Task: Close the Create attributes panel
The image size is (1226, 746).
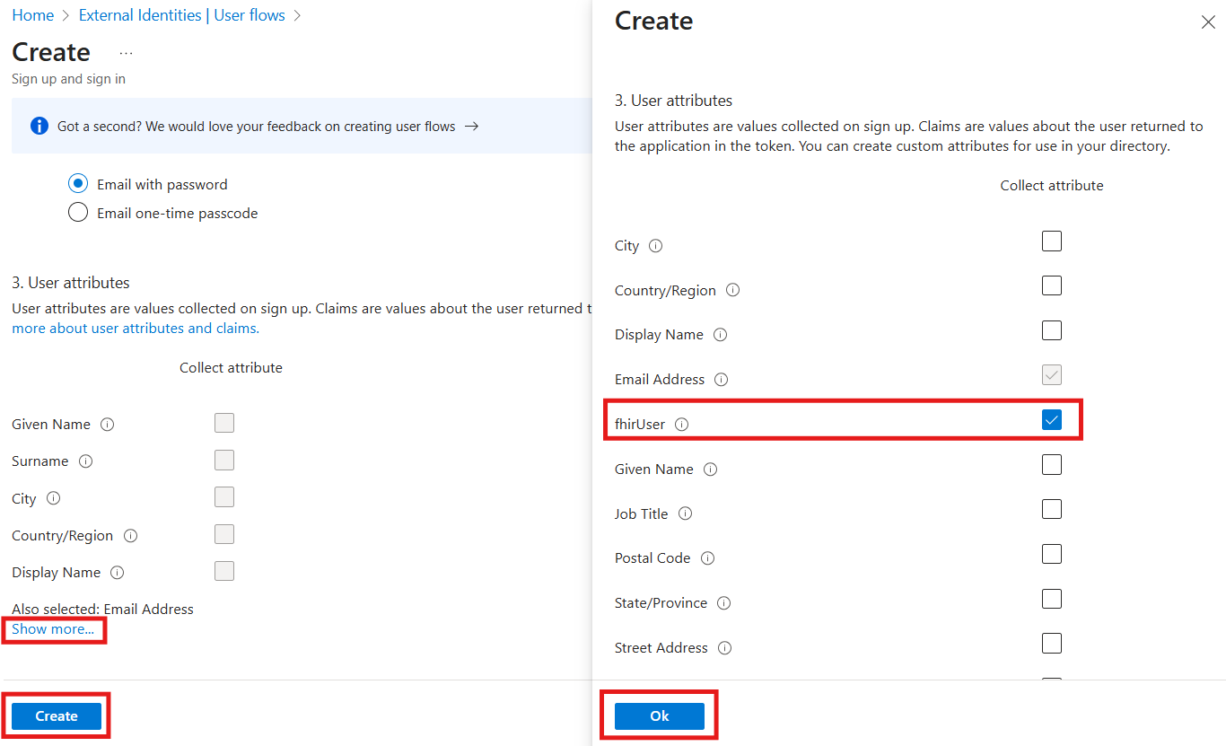Action: [1208, 22]
